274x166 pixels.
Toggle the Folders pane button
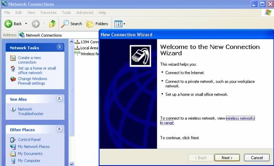(x=97, y=24)
